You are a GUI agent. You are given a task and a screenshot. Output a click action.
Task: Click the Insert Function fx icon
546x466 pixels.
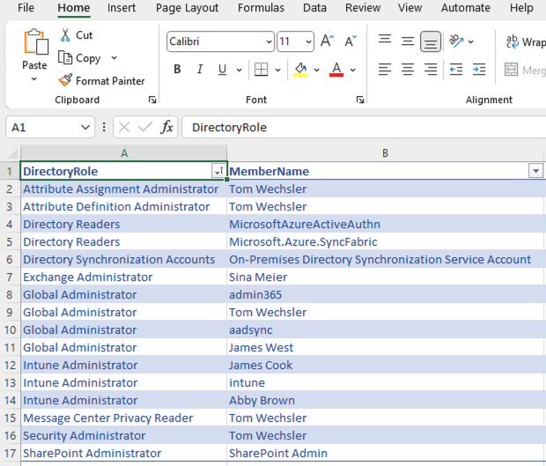point(166,128)
